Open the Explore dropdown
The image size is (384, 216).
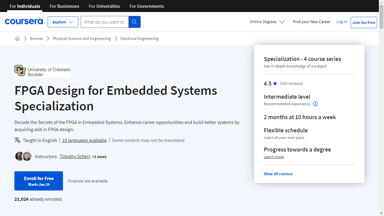(63, 22)
